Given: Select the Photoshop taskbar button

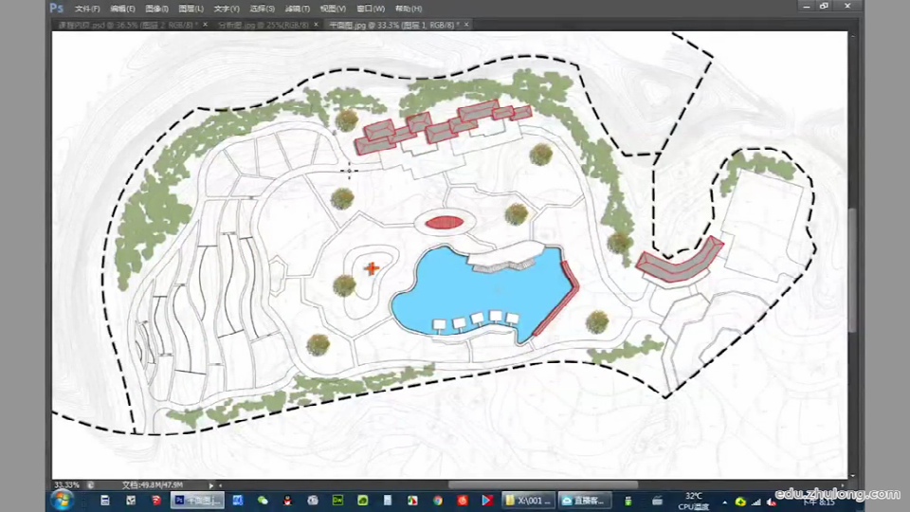Looking at the screenshot, I should 197,500.
